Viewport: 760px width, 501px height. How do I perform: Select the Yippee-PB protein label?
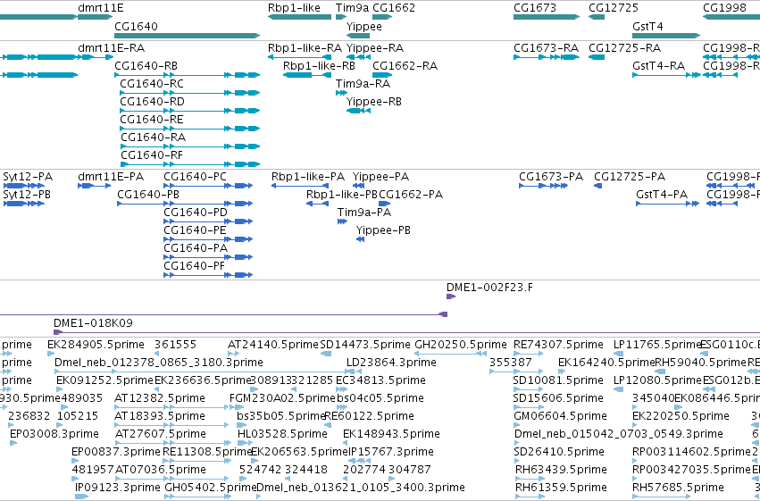click(383, 230)
